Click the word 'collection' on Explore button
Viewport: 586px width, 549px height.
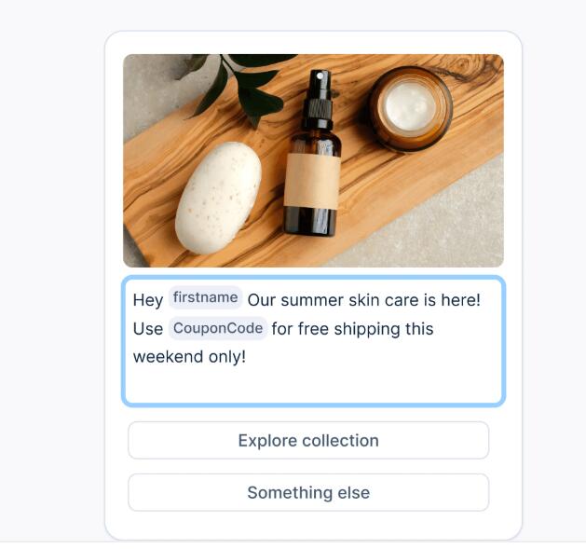pos(340,440)
